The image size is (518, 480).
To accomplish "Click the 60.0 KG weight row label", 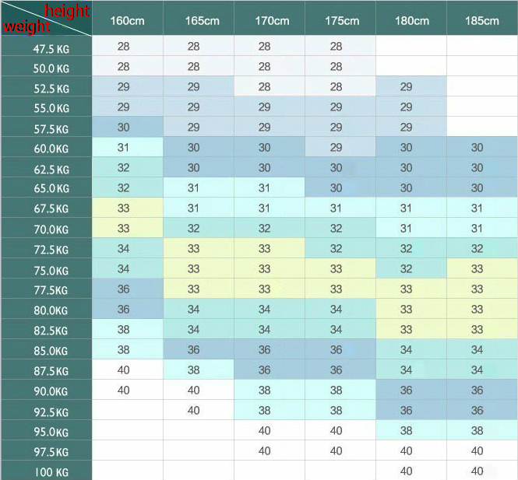I will pyautogui.click(x=51, y=149).
